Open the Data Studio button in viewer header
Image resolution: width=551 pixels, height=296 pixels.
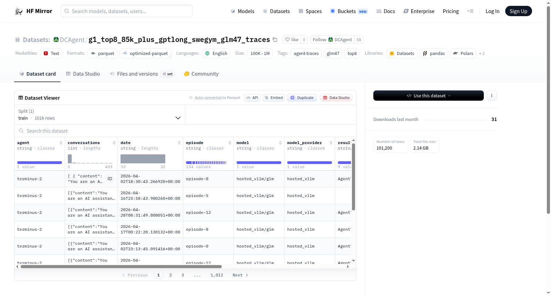336,98
